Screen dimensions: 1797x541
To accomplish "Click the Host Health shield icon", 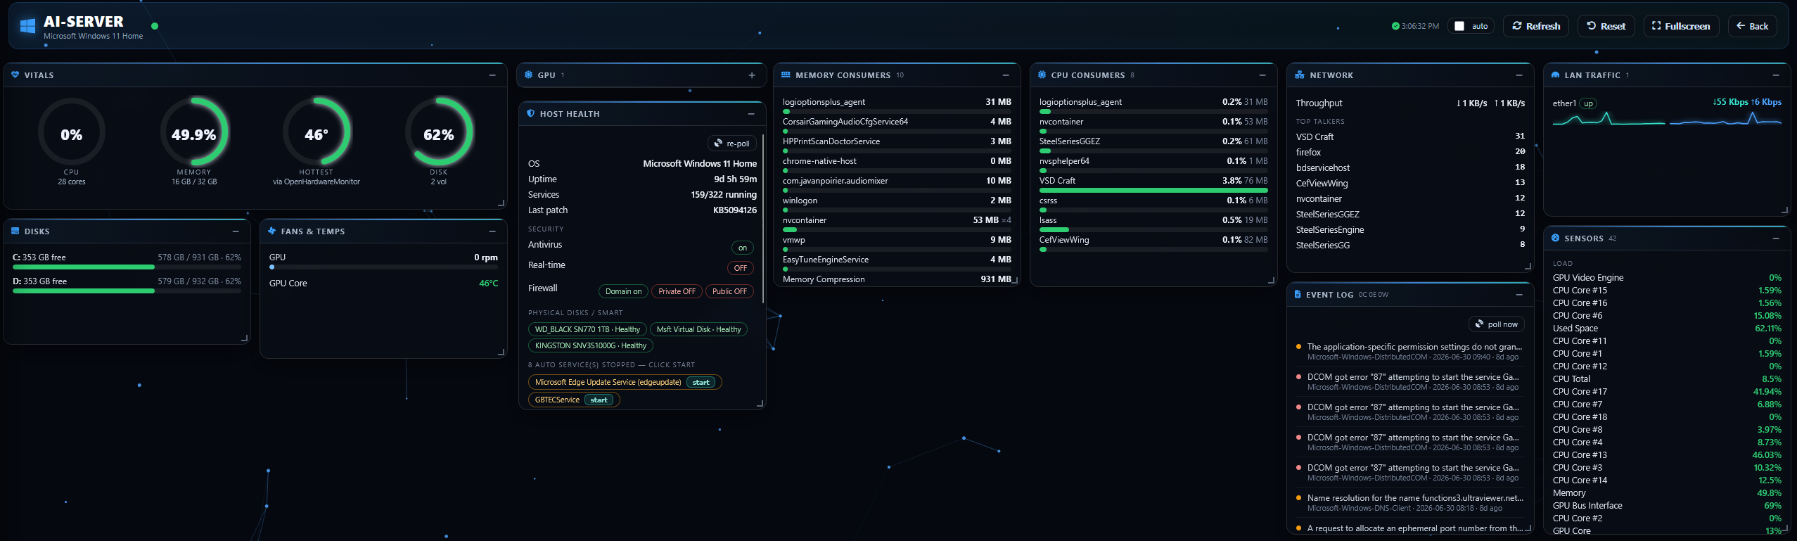I will 531,113.
